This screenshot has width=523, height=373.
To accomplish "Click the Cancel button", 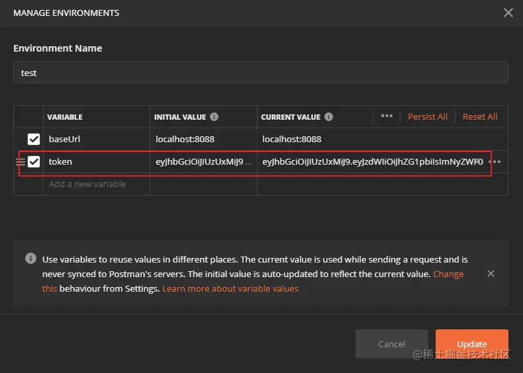I will click(391, 344).
